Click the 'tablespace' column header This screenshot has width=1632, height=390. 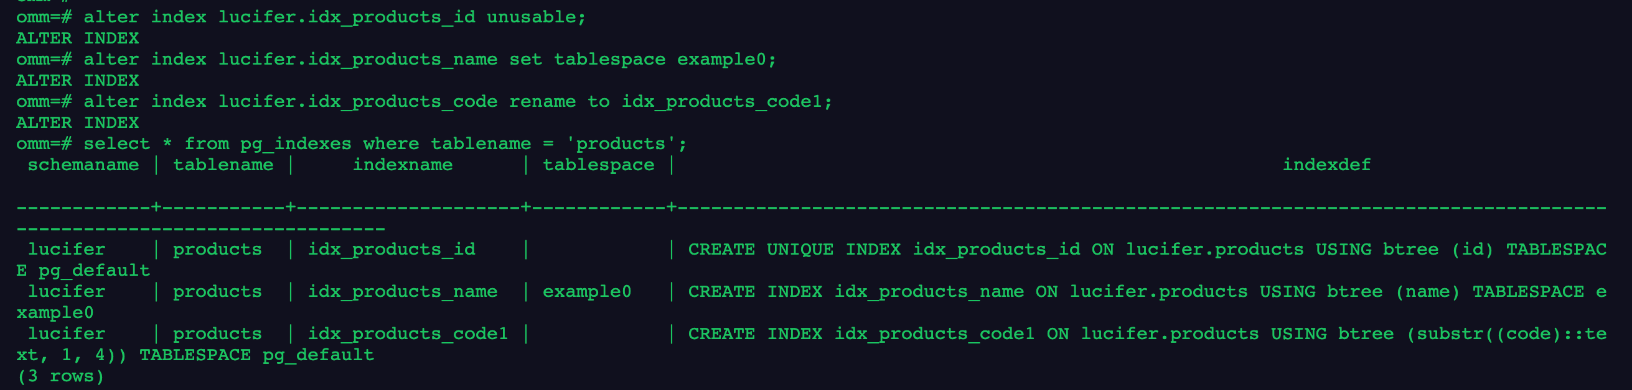point(598,165)
